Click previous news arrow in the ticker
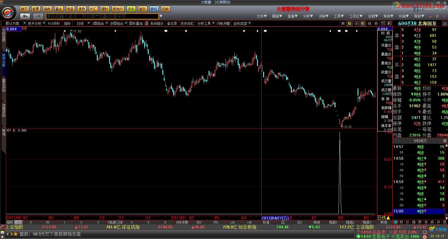Screen dimensions: 448x239 [x=8, y=234]
